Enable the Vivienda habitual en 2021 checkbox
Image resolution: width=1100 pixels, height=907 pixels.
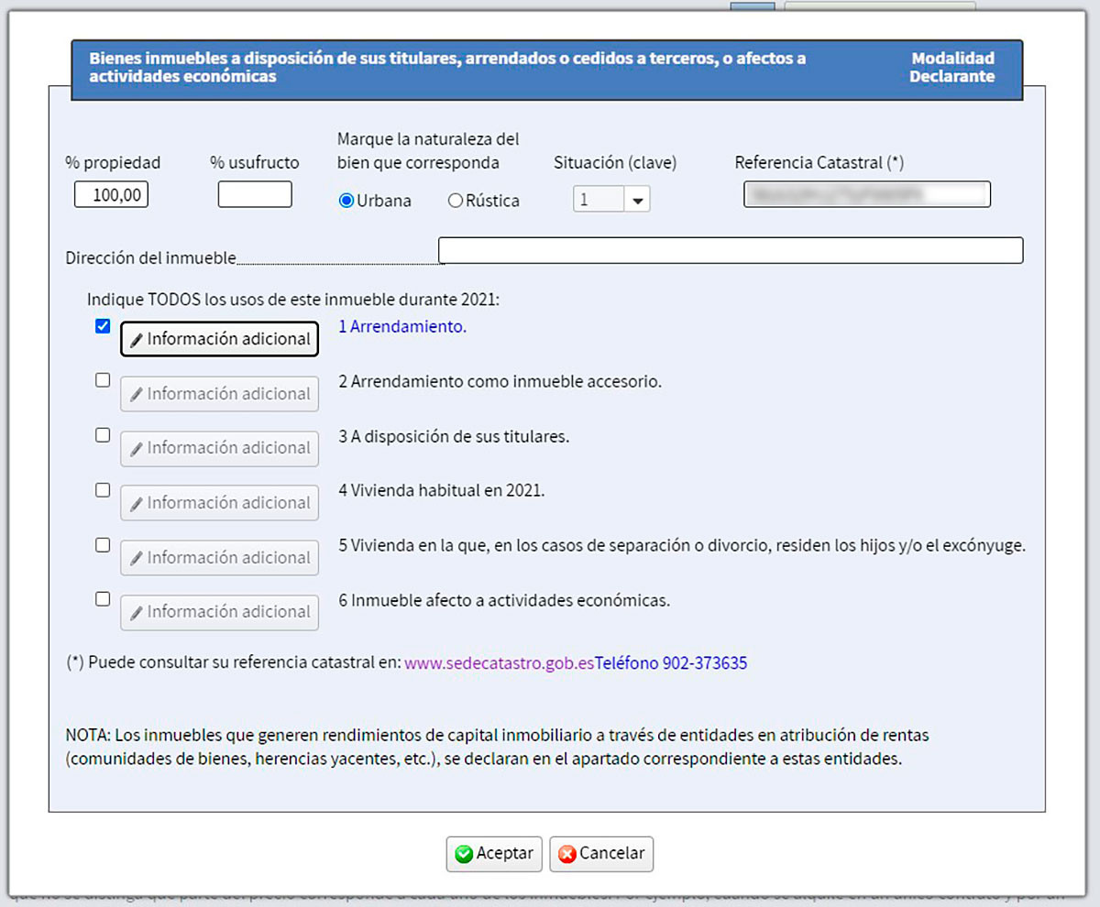103,490
